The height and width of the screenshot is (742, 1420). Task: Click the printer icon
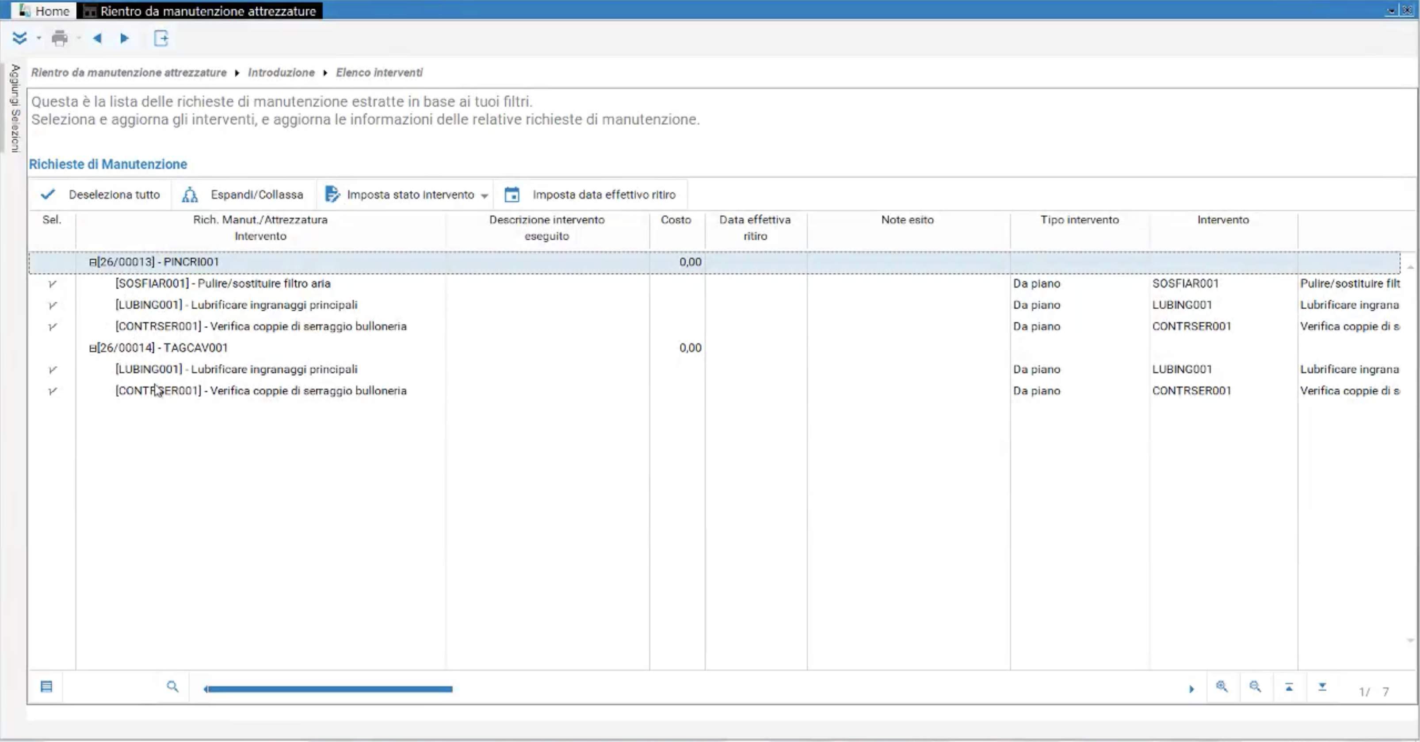(x=60, y=38)
